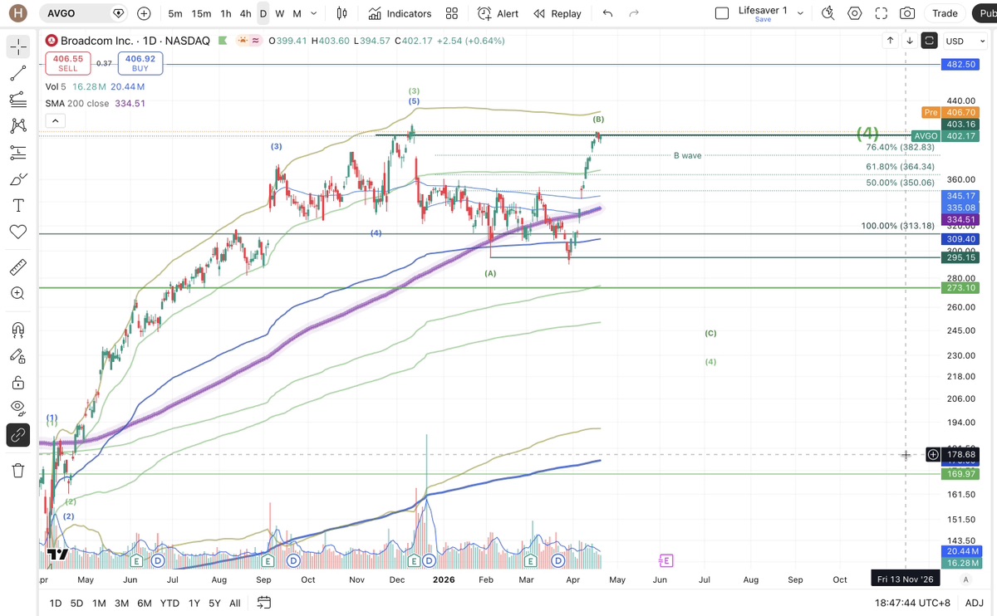Open the Indicators dialog
This screenshot has height=616, width=997.
click(400, 13)
